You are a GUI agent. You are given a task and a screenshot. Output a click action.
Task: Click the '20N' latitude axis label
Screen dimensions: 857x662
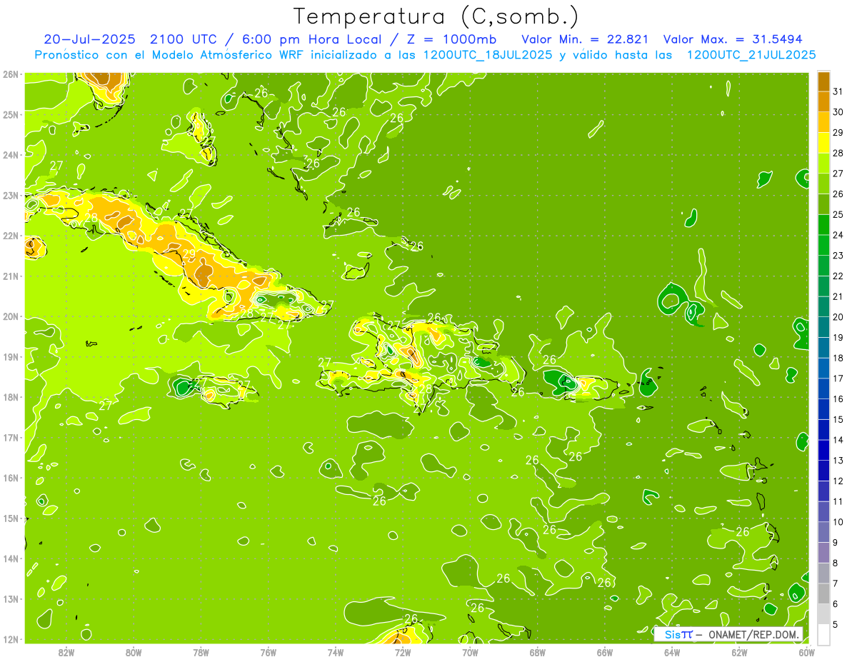pyautogui.click(x=11, y=316)
